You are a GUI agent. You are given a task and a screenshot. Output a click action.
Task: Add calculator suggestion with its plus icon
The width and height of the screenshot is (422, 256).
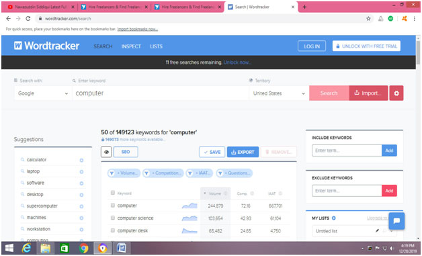(81, 160)
